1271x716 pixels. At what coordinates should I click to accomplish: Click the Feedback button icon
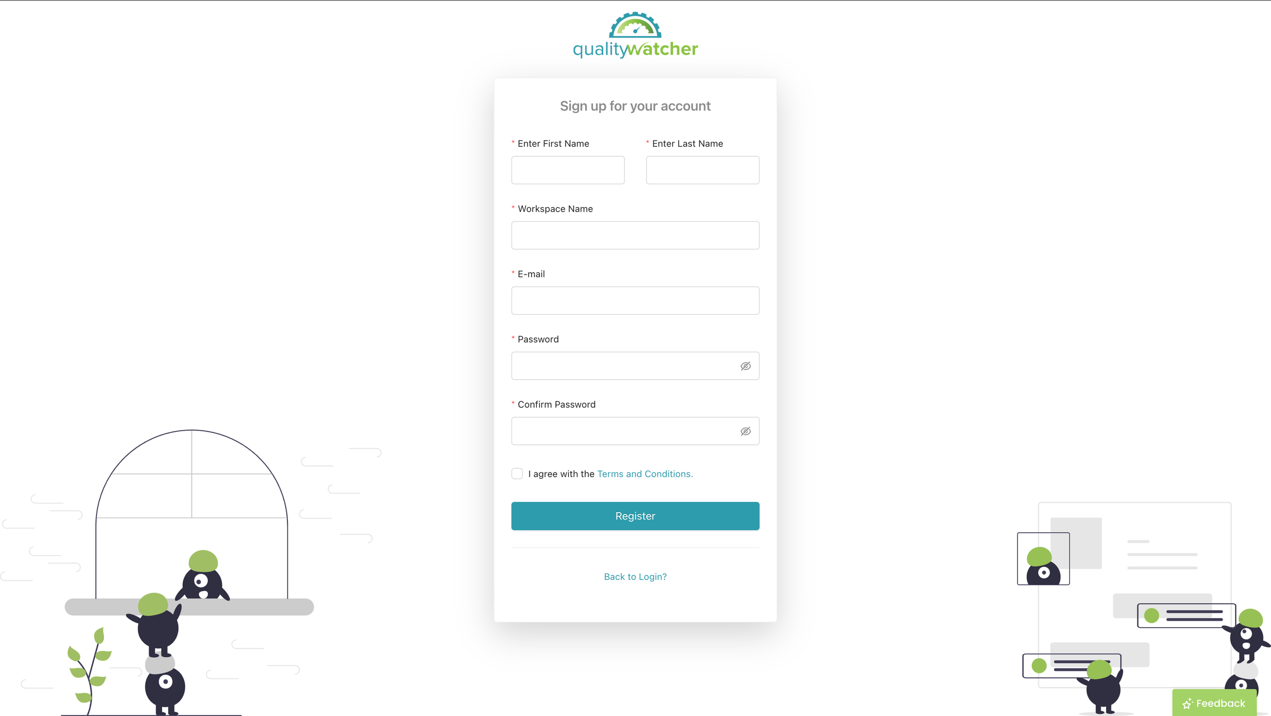point(1185,703)
